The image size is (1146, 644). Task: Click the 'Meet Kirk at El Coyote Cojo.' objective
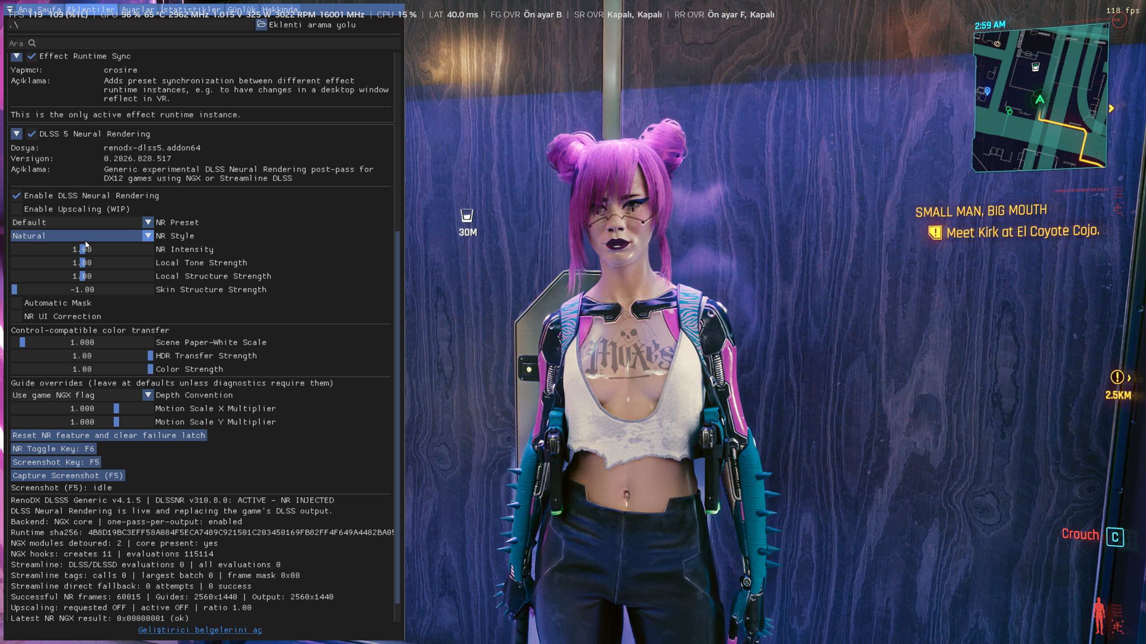tap(1023, 232)
